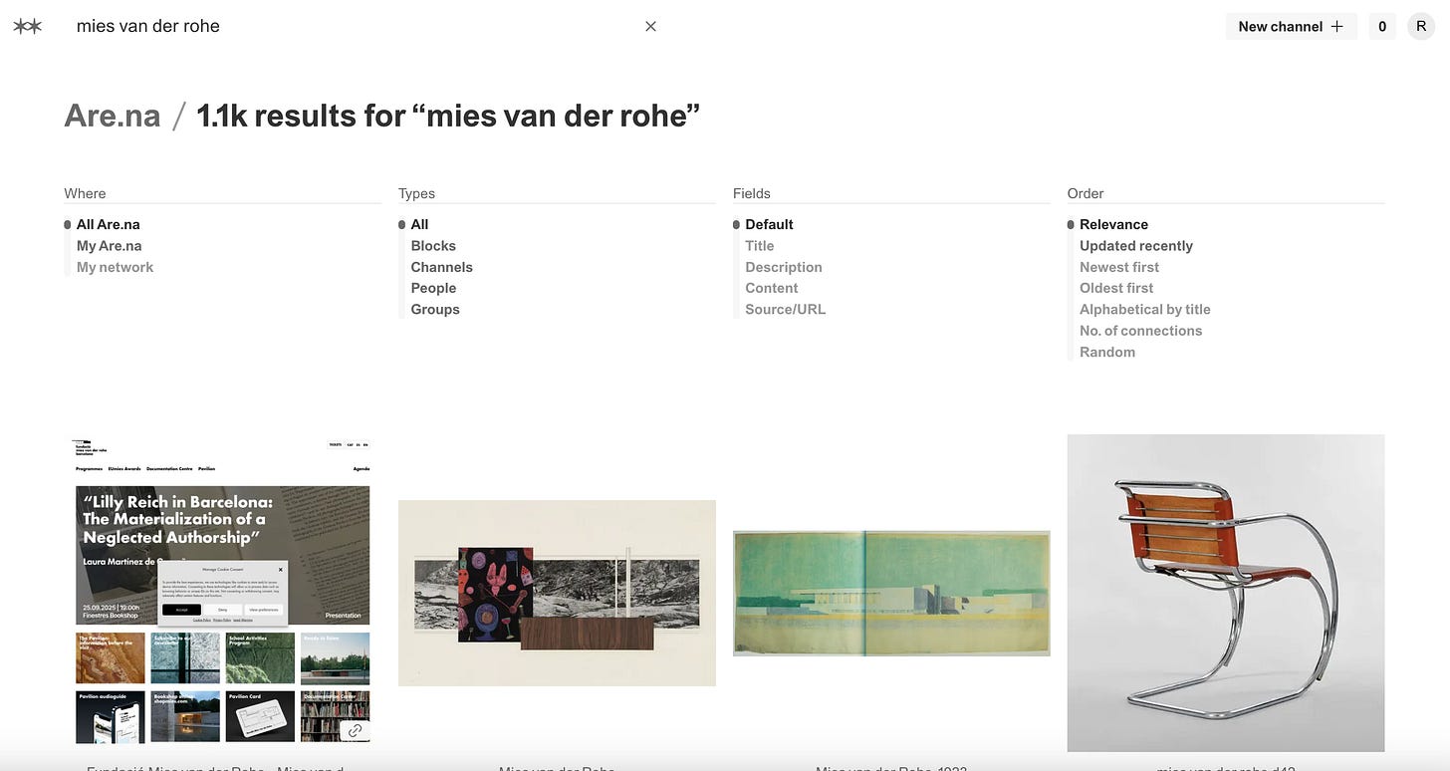Screen dimensions: 1450x771
Task: Click the results heading for "mies van der rohe"
Action: pyautogui.click(x=448, y=116)
